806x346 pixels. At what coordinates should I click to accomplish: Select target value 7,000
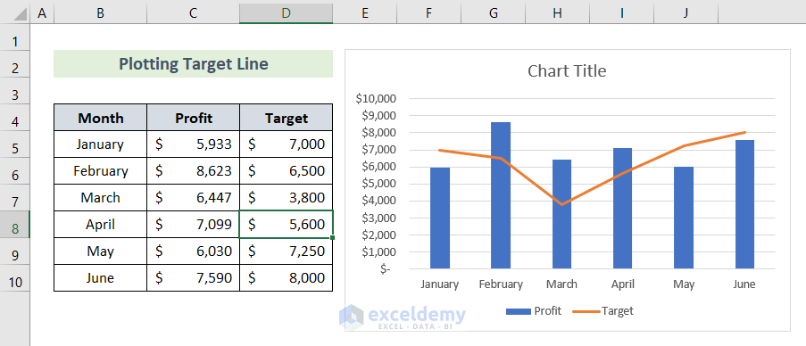click(x=287, y=144)
